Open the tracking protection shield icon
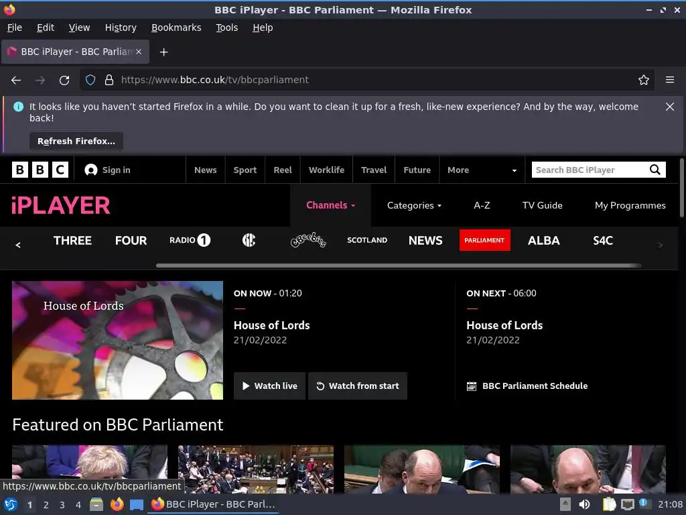This screenshot has height=515, width=686. coord(90,80)
